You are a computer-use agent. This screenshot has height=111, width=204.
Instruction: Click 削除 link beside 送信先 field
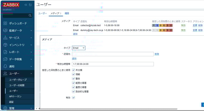(x=157, y=54)
